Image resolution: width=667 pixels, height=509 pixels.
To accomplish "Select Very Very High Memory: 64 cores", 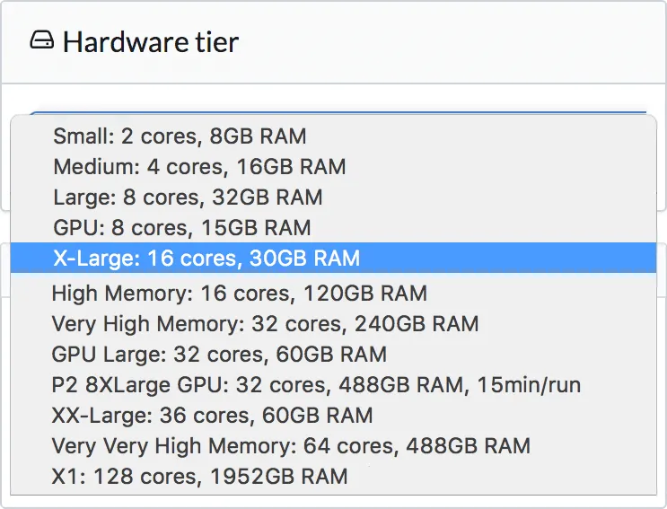I will (291, 446).
